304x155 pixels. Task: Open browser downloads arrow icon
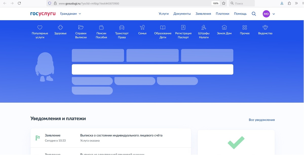[282, 3]
